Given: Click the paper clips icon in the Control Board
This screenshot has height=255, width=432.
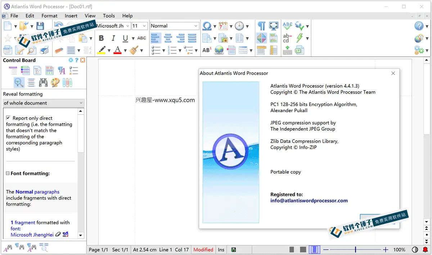Looking at the screenshot, I should click(67, 82).
